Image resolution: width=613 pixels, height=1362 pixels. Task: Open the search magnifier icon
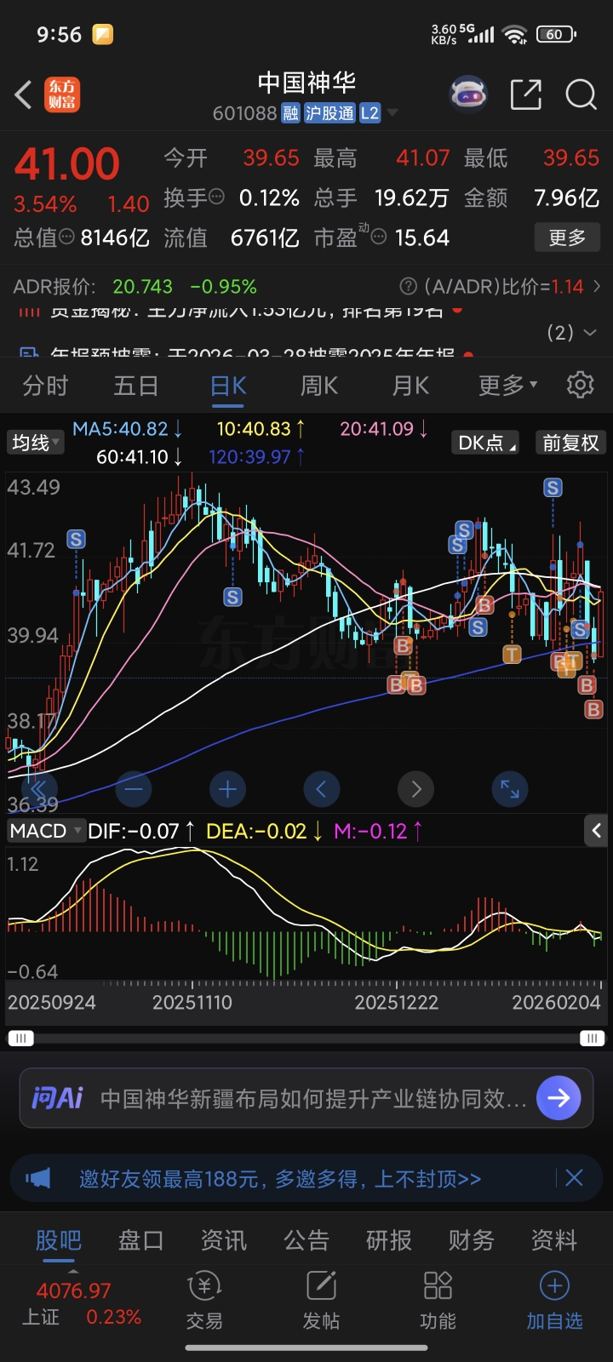click(x=581, y=94)
